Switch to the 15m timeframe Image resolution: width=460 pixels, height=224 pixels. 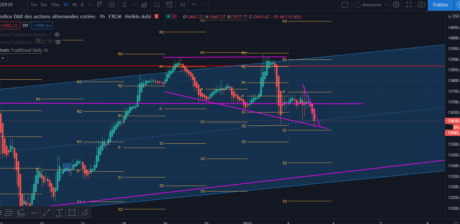click(55, 5)
